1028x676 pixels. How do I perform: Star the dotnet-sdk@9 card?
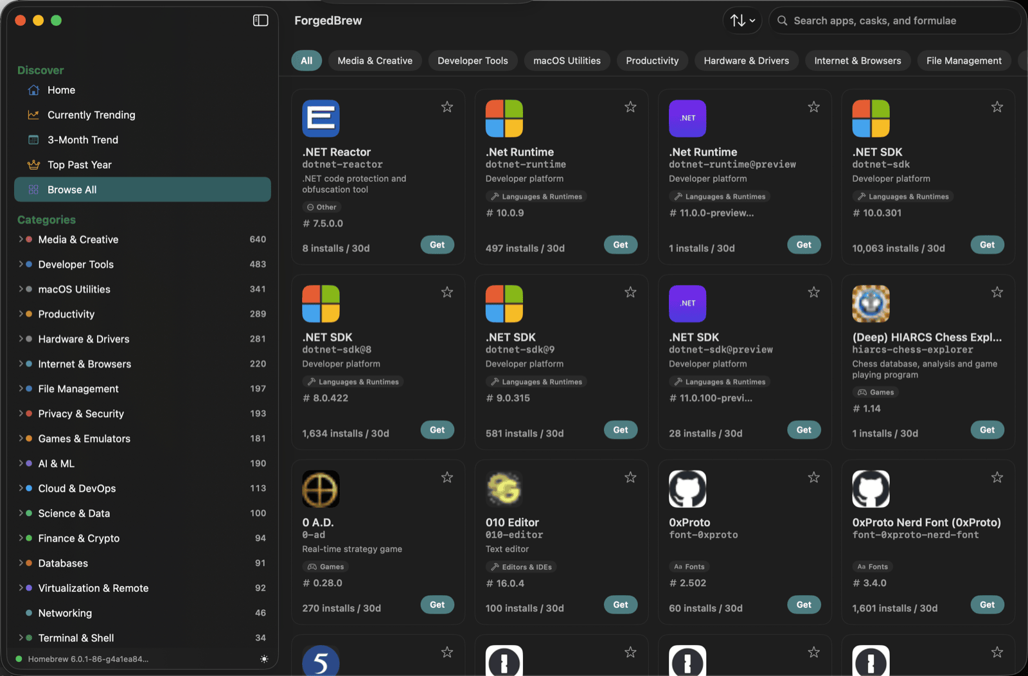(x=630, y=292)
